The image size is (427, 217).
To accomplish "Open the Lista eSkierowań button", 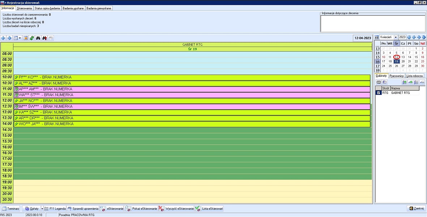I will point(209,209).
